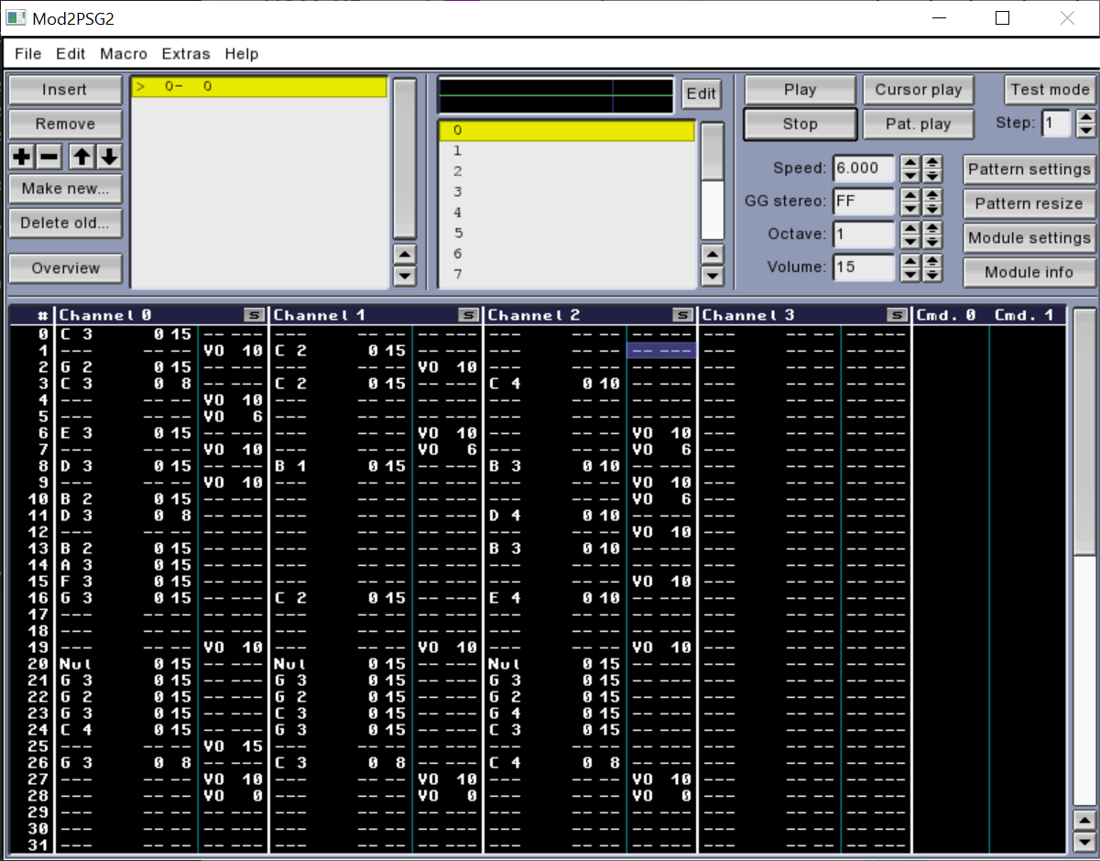Toggle the S solo button on Channel 1

(x=469, y=315)
